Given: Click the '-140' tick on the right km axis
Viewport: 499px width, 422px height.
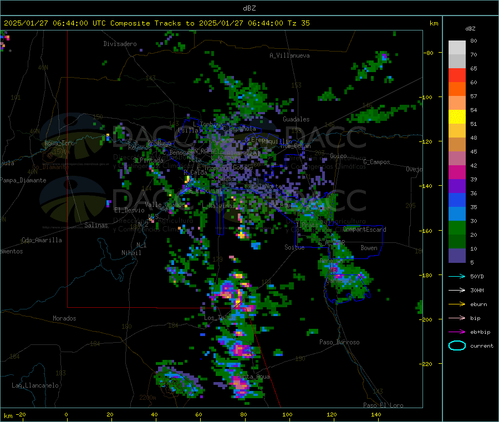Looking at the screenshot, I should coord(427,186).
